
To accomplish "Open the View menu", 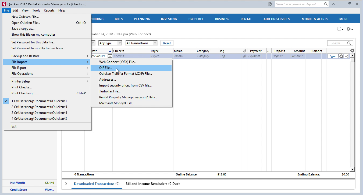I will (x=25, y=10).
